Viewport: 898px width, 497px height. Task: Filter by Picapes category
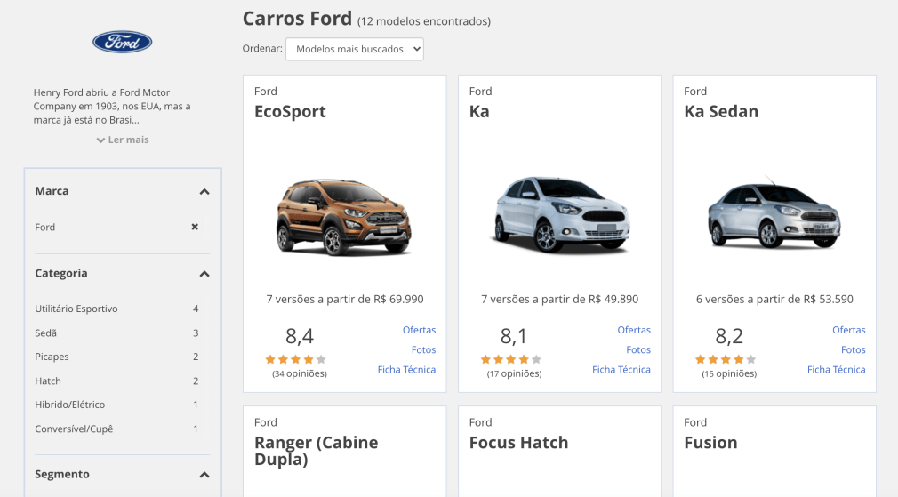[117, 357]
